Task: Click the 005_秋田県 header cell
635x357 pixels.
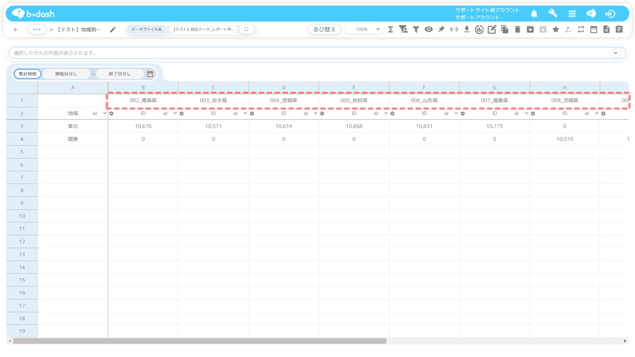Action: click(x=354, y=100)
